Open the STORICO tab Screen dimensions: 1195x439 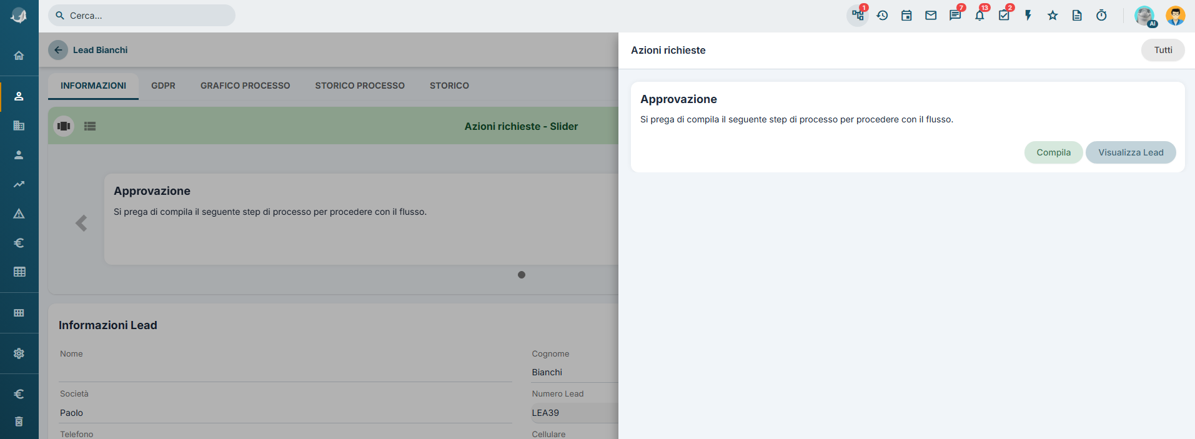click(x=449, y=86)
